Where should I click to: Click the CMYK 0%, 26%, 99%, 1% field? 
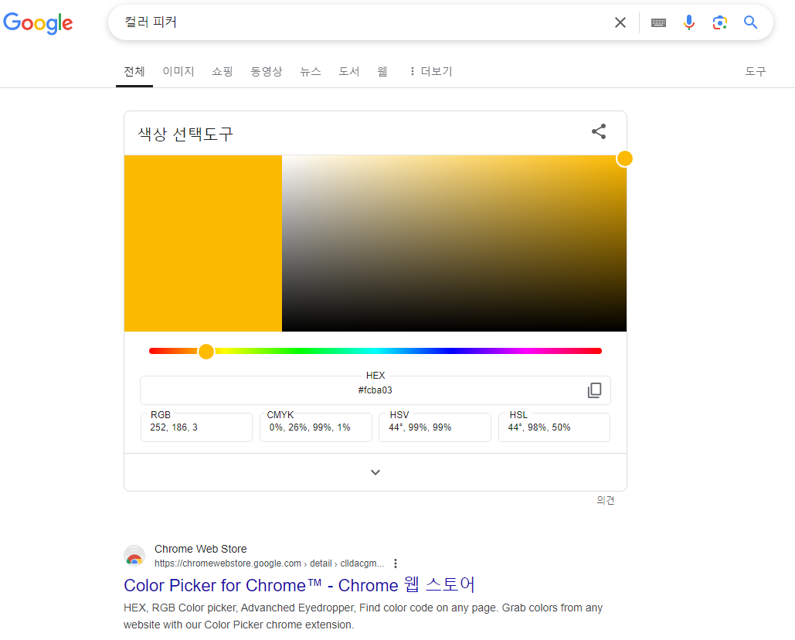316,427
